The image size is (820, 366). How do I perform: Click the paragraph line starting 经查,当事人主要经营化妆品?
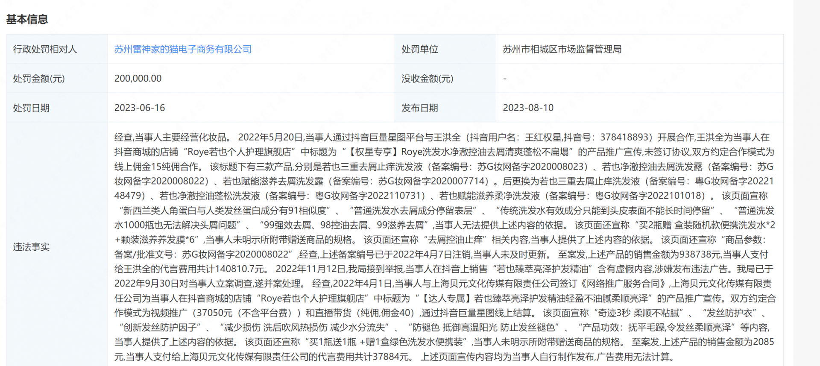click(x=442, y=137)
